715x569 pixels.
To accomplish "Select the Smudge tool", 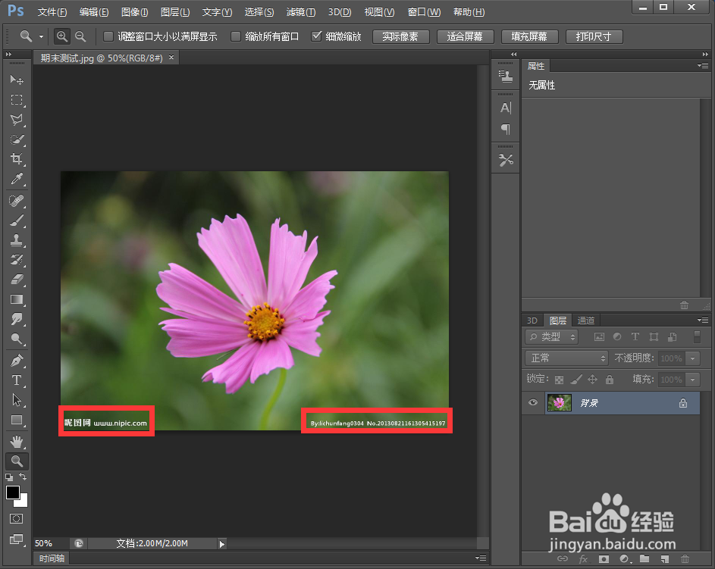I will click(17, 319).
